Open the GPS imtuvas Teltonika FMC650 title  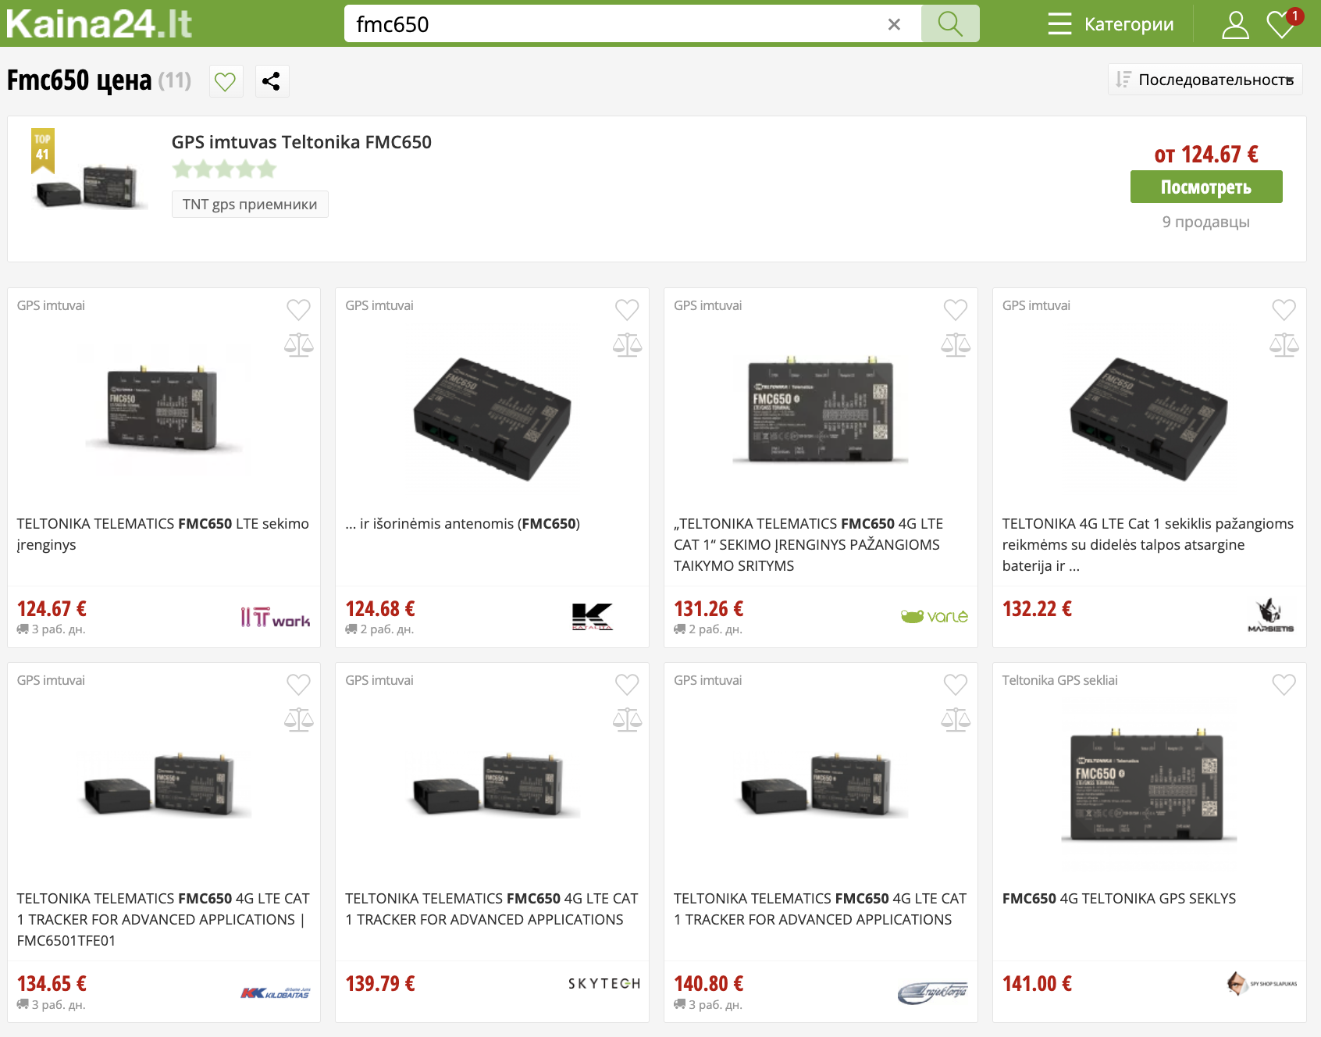301,142
